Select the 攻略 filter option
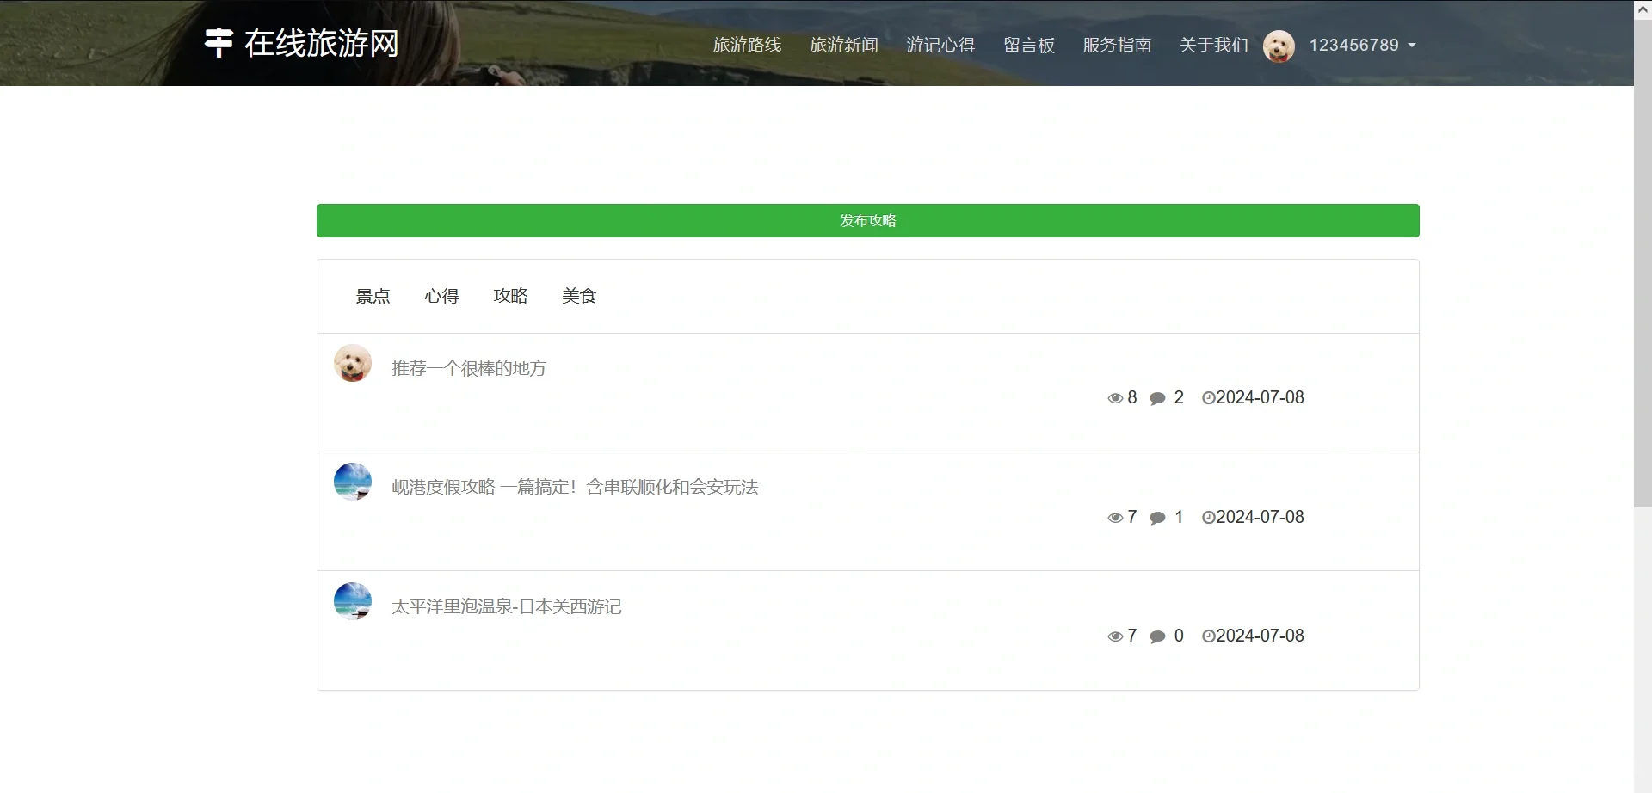The image size is (1652, 793). (x=509, y=295)
